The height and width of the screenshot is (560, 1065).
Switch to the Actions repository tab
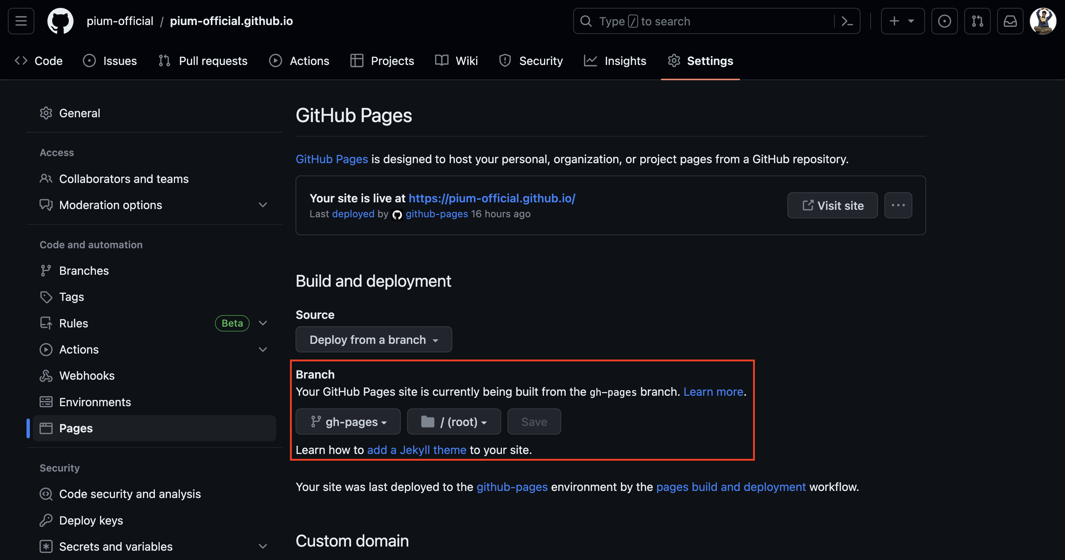[299, 61]
